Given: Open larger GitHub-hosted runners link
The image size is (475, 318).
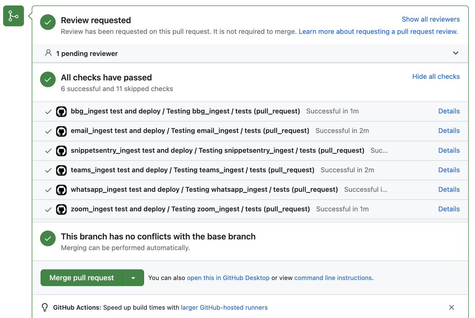Looking at the screenshot, I should (x=224, y=307).
